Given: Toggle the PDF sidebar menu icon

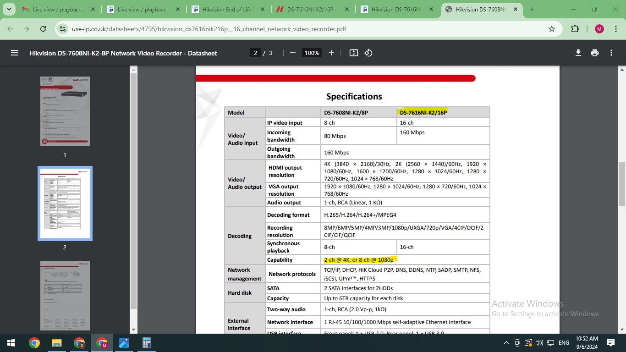Looking at the screenshot, I should pyautogui.click(x=15, y=53).
